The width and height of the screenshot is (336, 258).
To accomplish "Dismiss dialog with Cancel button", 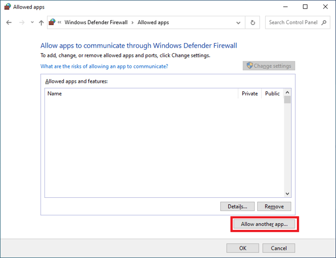I will pos(279,248).
